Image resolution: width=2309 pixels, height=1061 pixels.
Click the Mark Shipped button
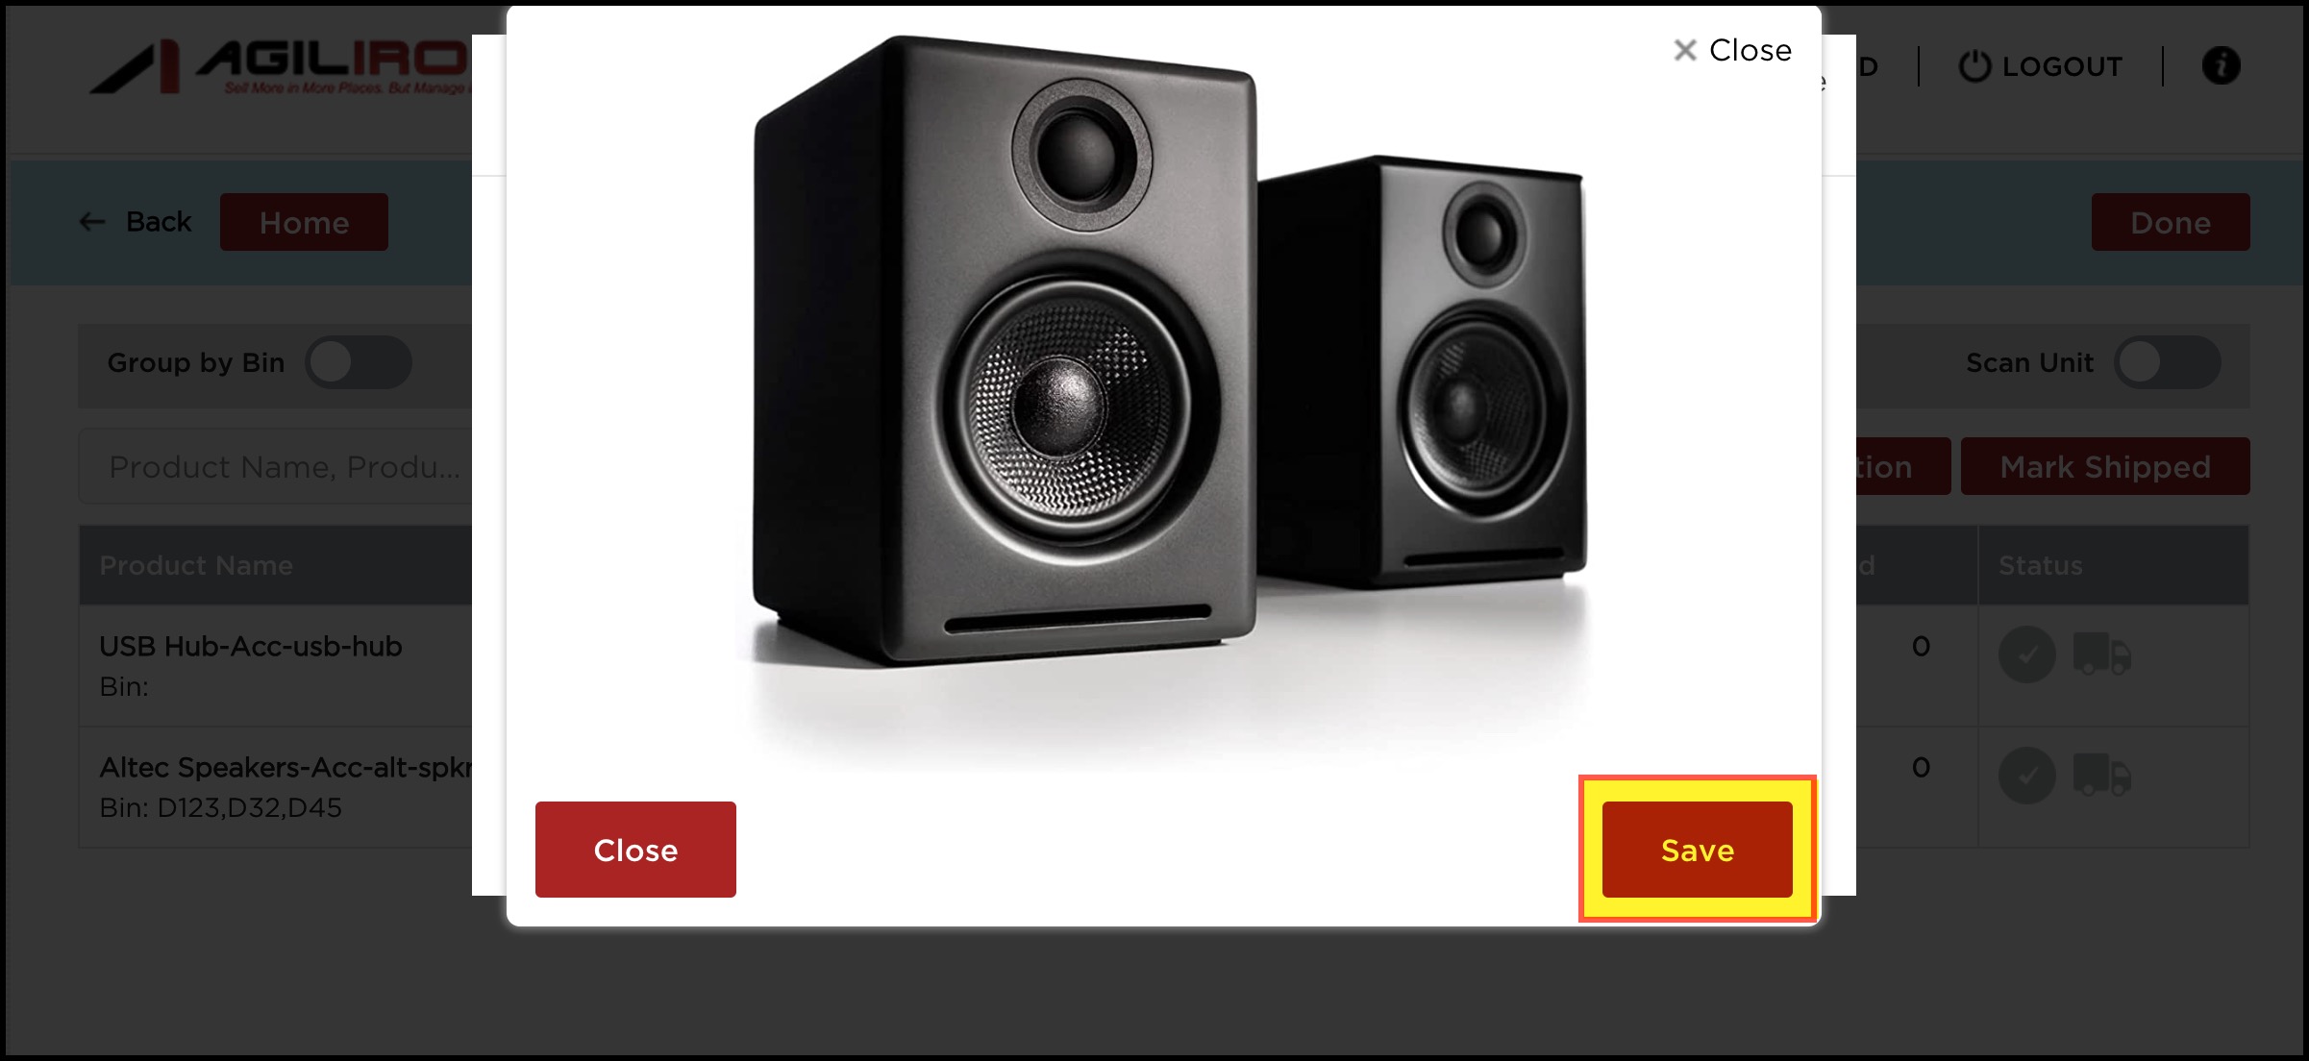2105,466
